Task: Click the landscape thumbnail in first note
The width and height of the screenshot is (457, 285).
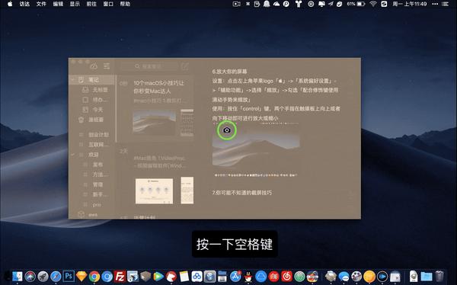Action: click(154, 122)
